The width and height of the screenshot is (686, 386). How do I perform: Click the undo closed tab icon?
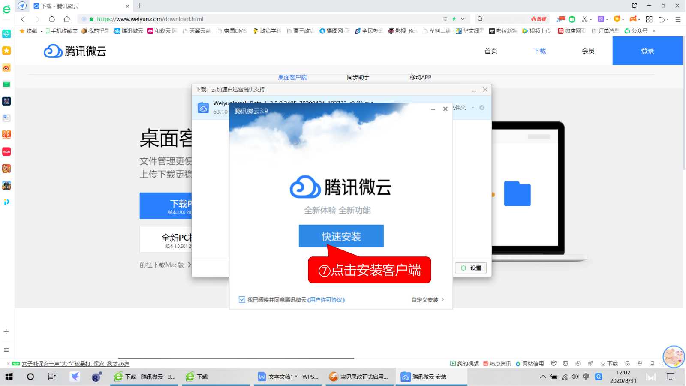pos(662,19)
